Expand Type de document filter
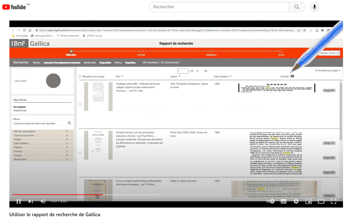The width and height of the screenshot is (349, 219). point(42,135)
